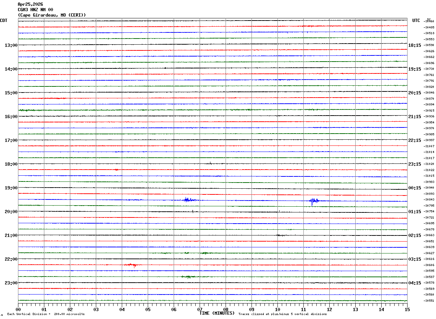Click the DC offset value -30997
436x319 pixels.
point(429,140)
